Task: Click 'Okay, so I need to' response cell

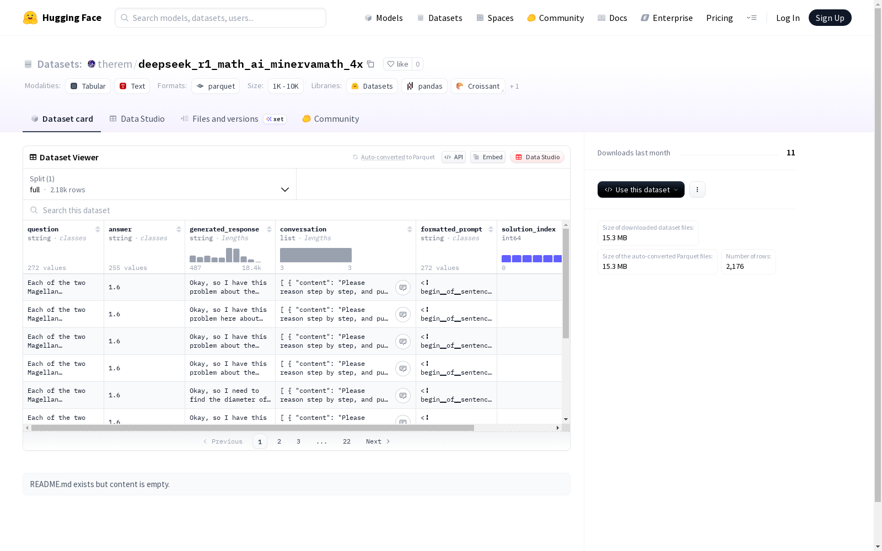Action: [230, 395]
